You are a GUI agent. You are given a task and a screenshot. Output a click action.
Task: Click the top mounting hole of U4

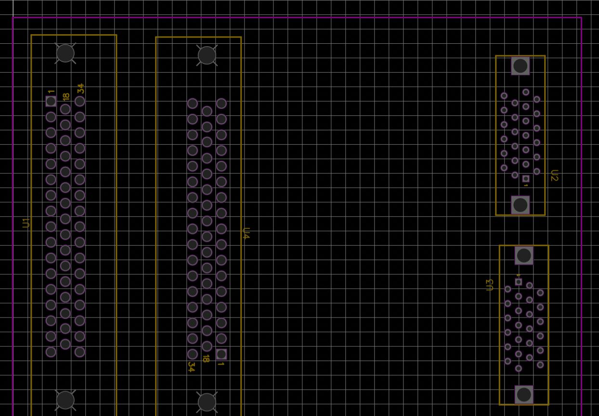pyautogui.click(x=207, y=55)
